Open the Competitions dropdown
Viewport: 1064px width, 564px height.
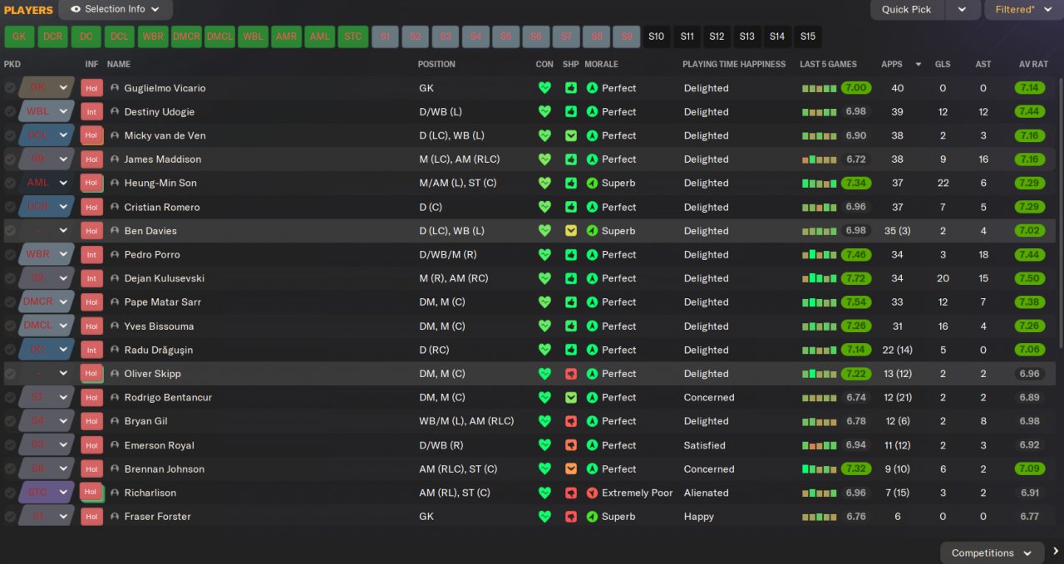[x=993, y=552]
